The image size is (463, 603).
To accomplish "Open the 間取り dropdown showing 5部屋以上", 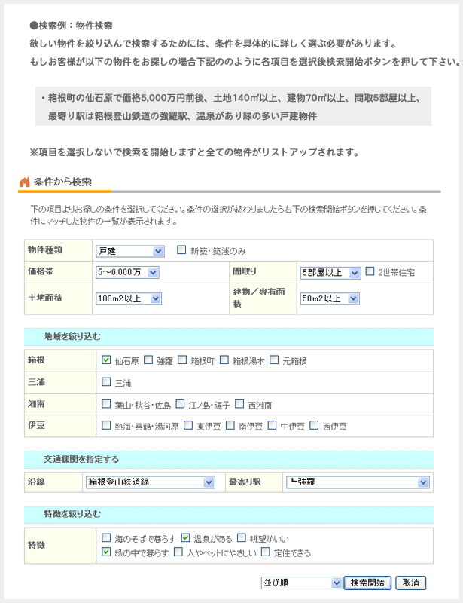I will pyautogui.click(x=330, y=272).
